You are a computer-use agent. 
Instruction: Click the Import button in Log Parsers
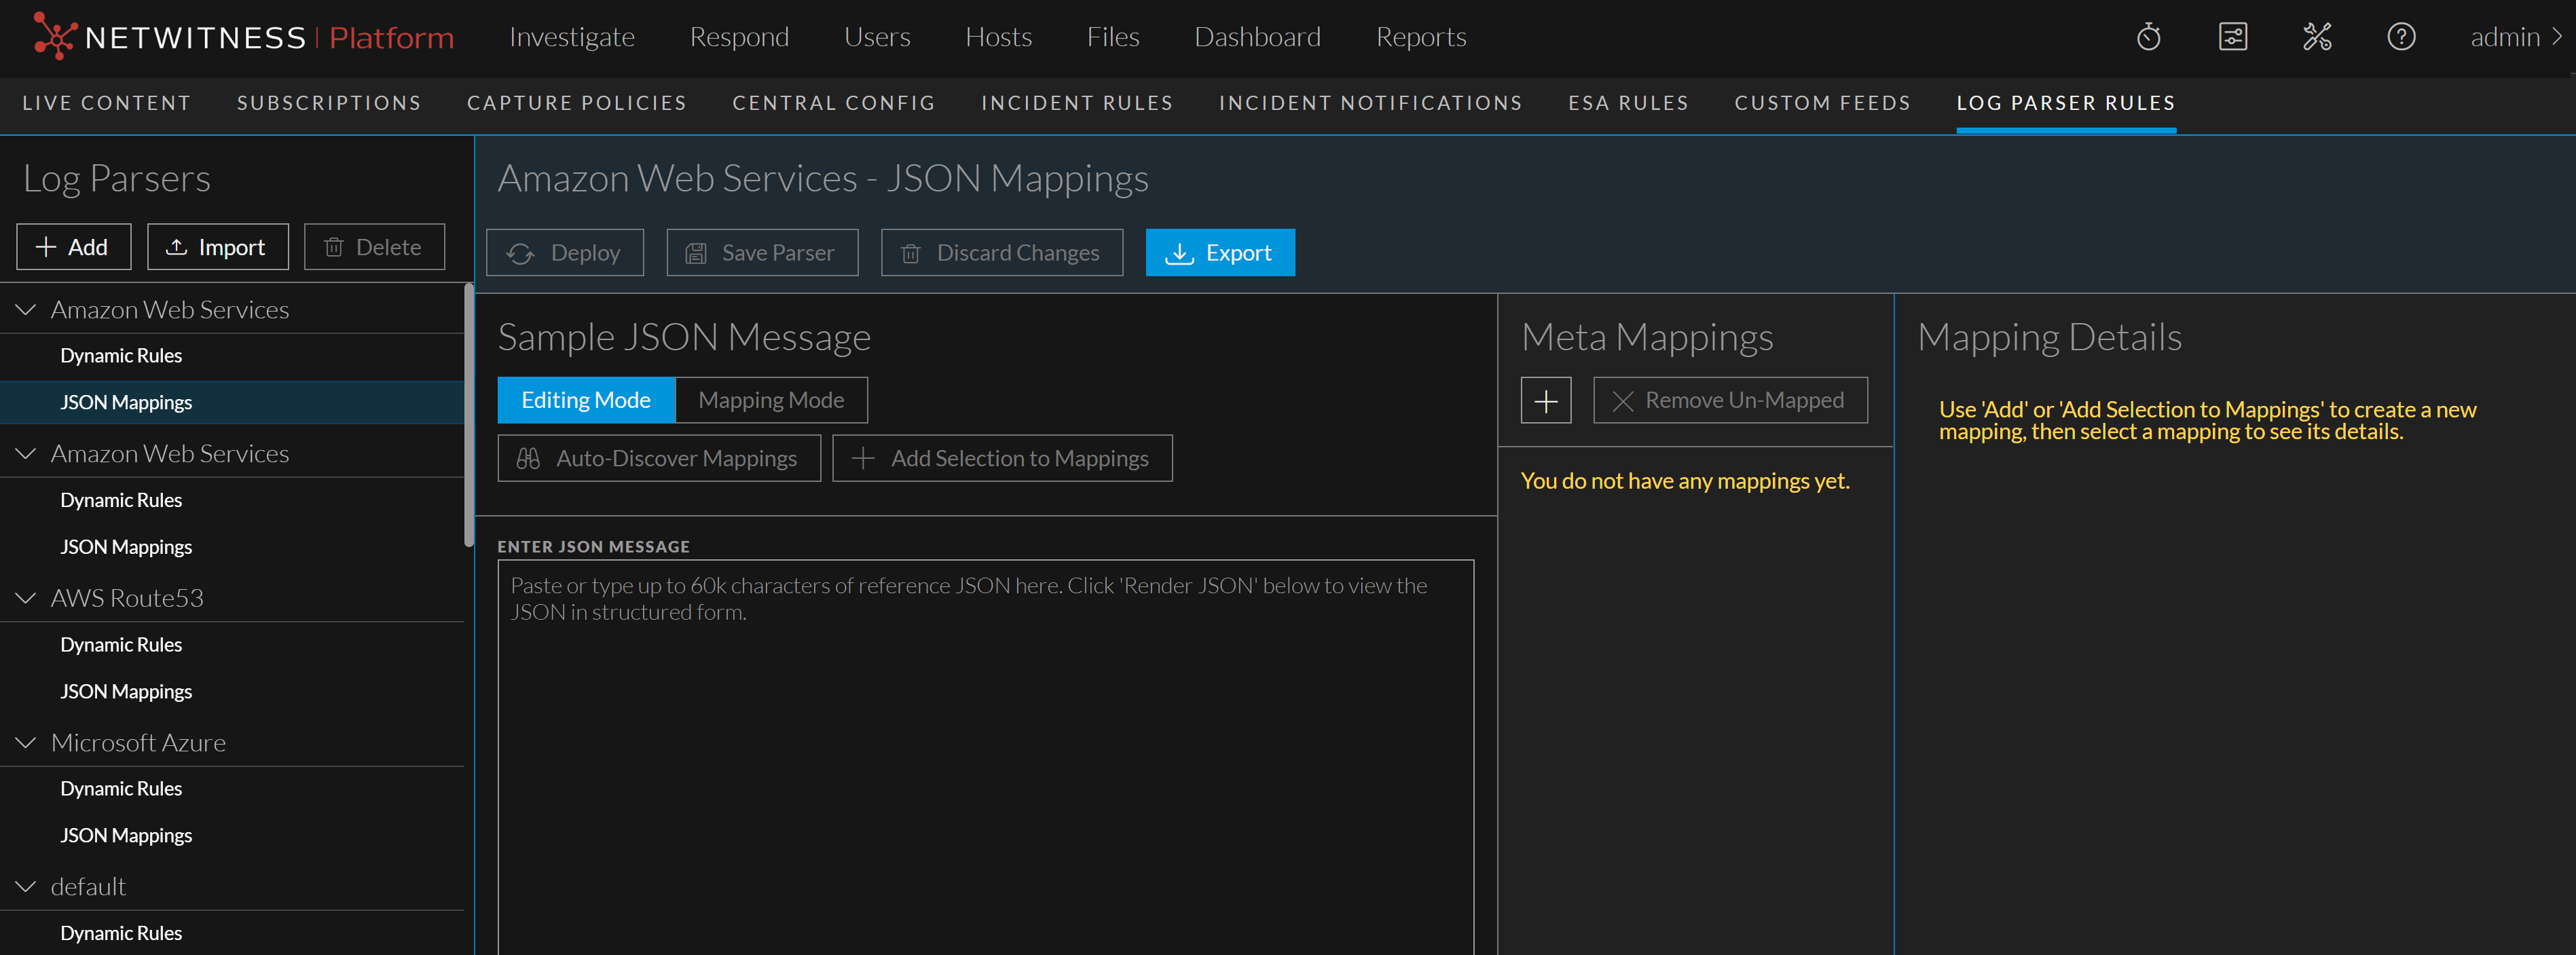(218, 247)
